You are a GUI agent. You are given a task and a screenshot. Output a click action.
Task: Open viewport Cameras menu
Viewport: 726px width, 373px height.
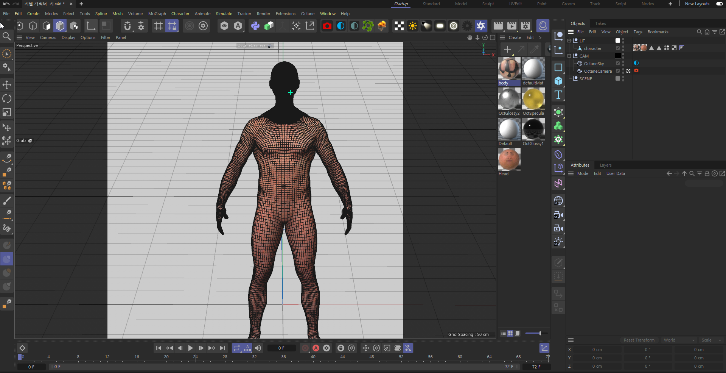click(x=48, y=37)
